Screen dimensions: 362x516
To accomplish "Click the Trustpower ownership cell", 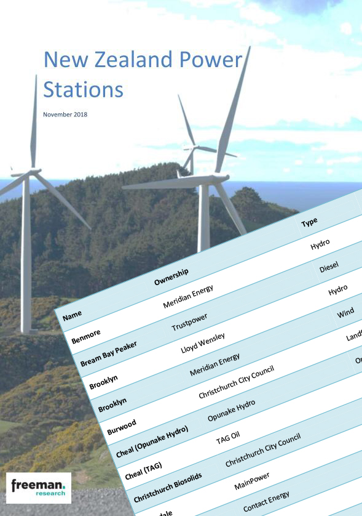I will [x=189, y=322].
